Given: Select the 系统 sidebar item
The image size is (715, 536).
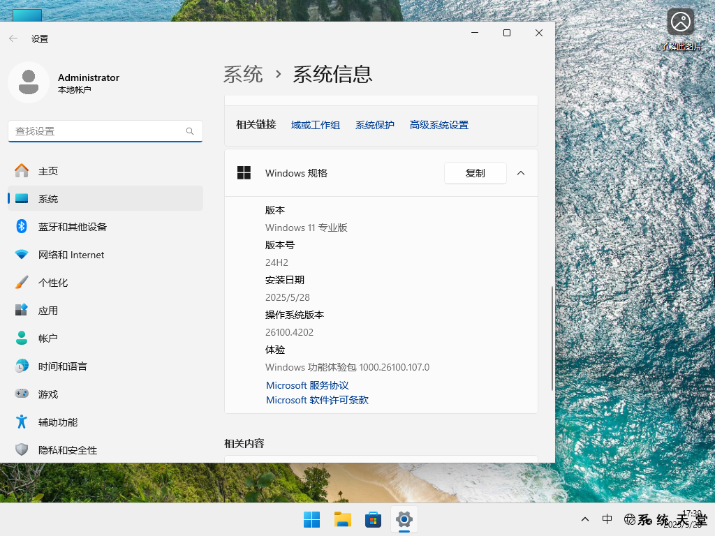Looking at the screenshot, I should [105, 199].
